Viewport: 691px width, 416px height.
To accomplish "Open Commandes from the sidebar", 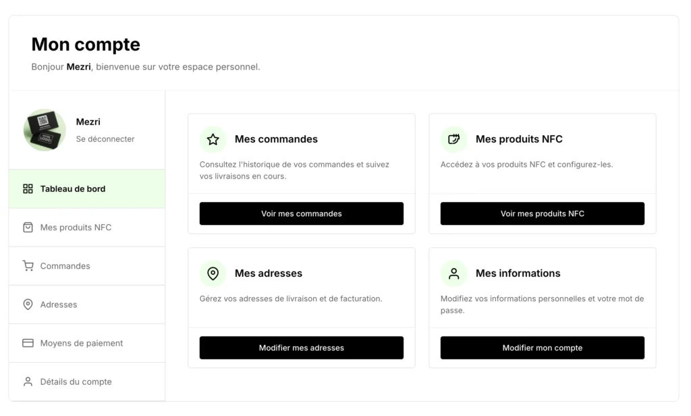I will (65, 266).
